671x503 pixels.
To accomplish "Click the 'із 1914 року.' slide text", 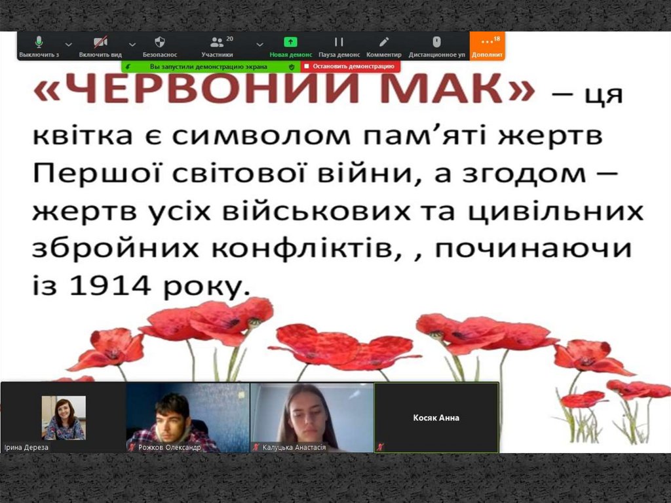I will [142, 286].
